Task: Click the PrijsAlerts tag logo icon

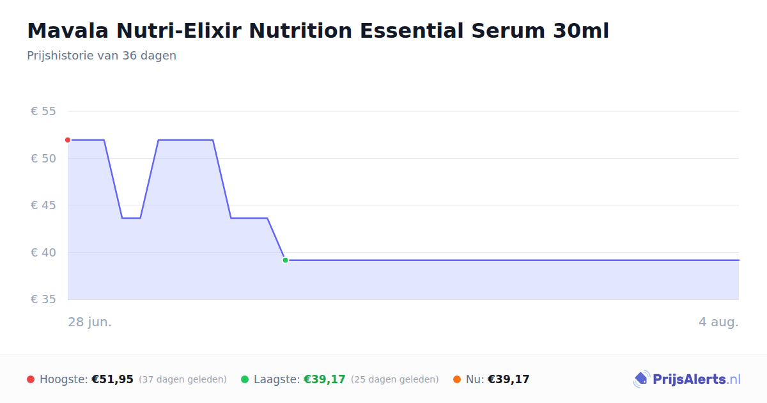Action: pyautogui.click(x=641, y=379)
